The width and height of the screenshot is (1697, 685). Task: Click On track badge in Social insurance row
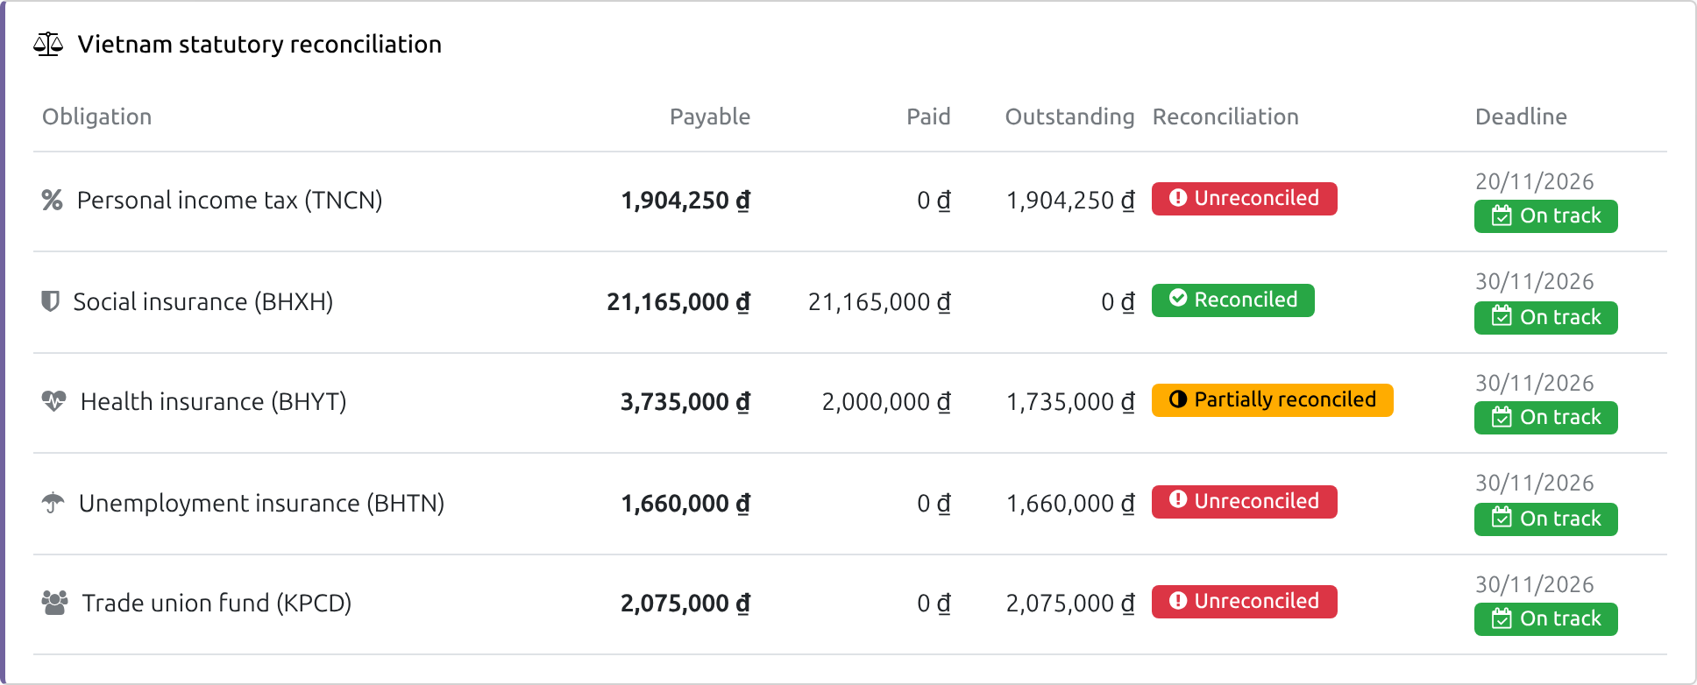coord(1546,318)
